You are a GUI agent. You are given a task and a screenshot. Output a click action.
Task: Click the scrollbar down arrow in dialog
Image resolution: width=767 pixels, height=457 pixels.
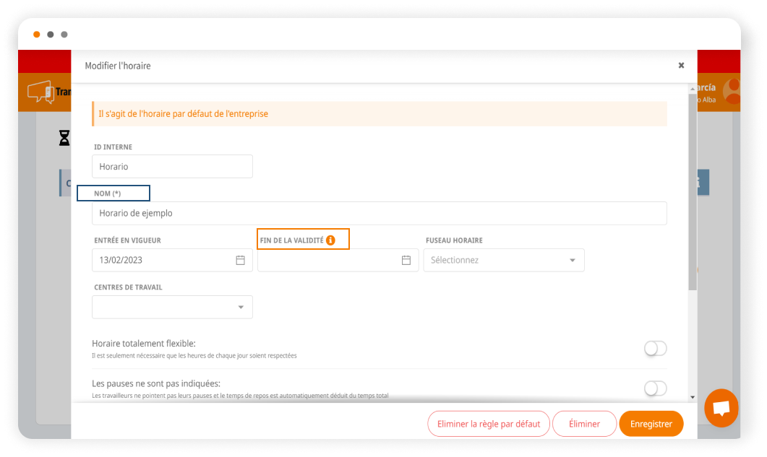693,396
